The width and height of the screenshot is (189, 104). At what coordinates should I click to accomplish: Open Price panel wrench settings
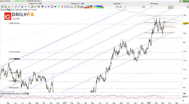(x=5, y=10)
